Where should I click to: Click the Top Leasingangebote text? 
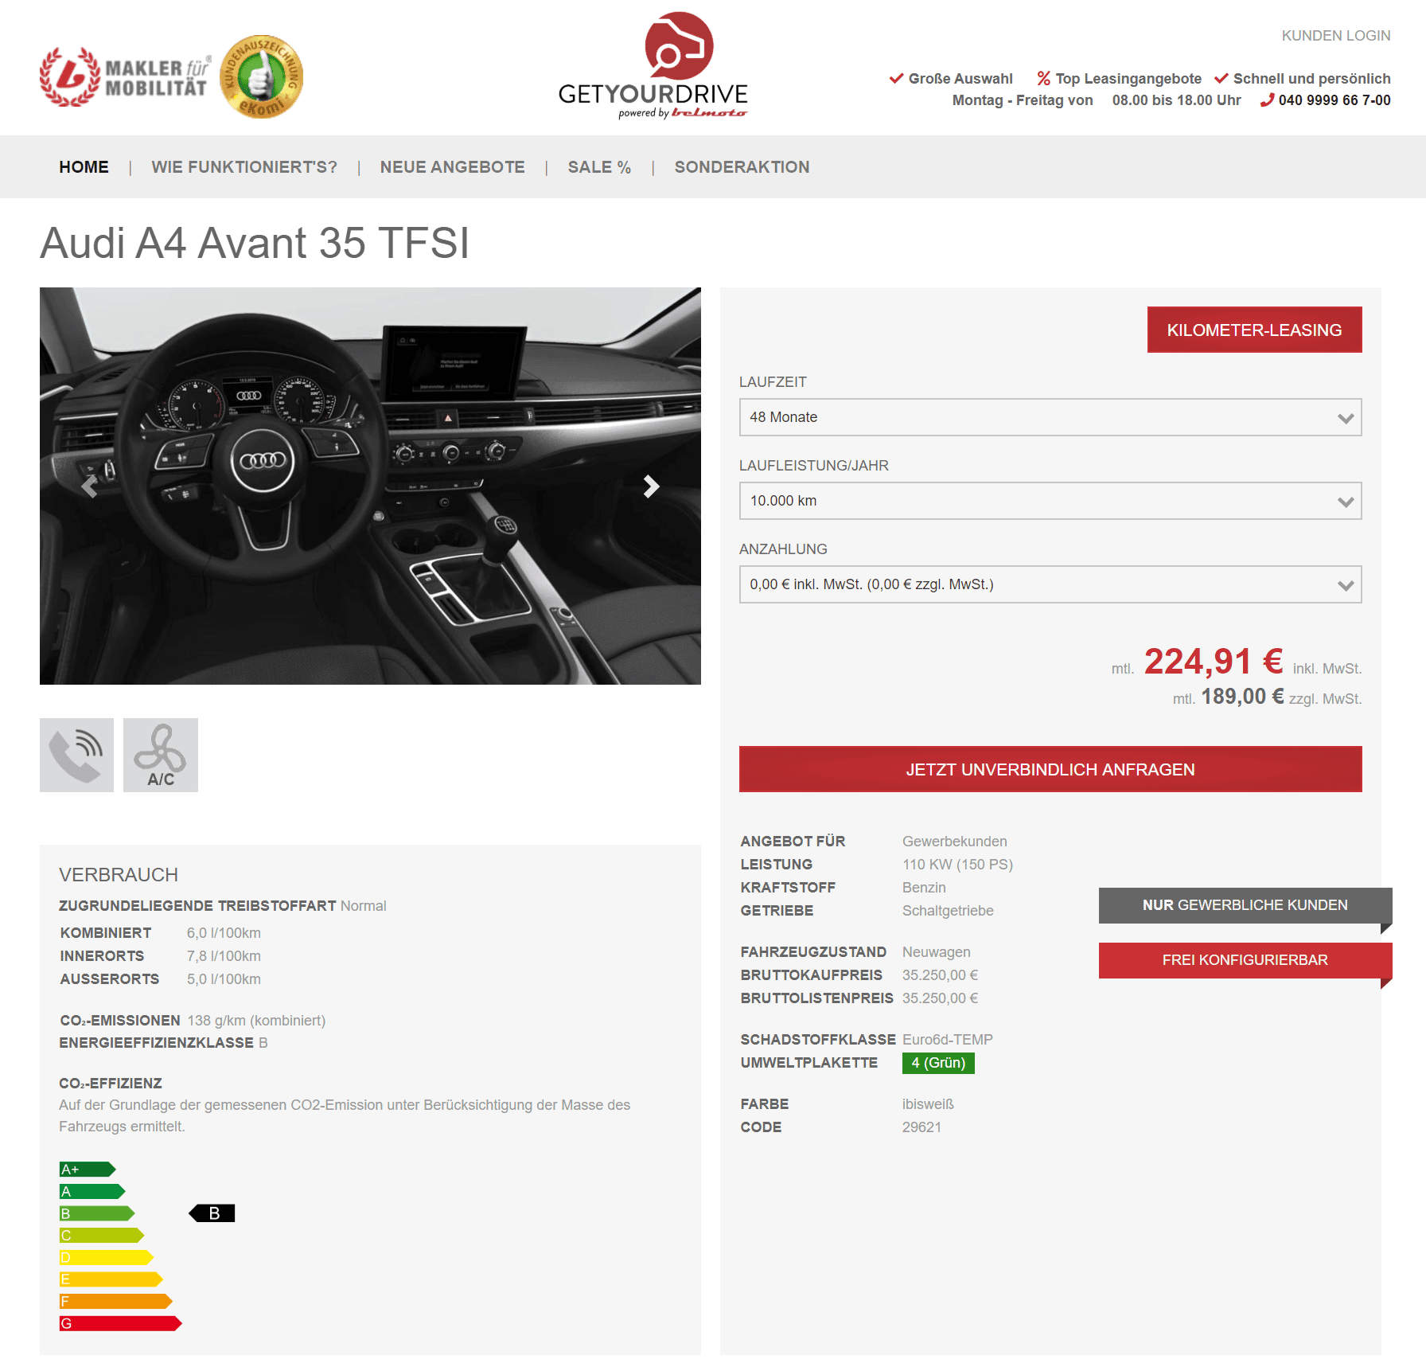coord(1128,79)
